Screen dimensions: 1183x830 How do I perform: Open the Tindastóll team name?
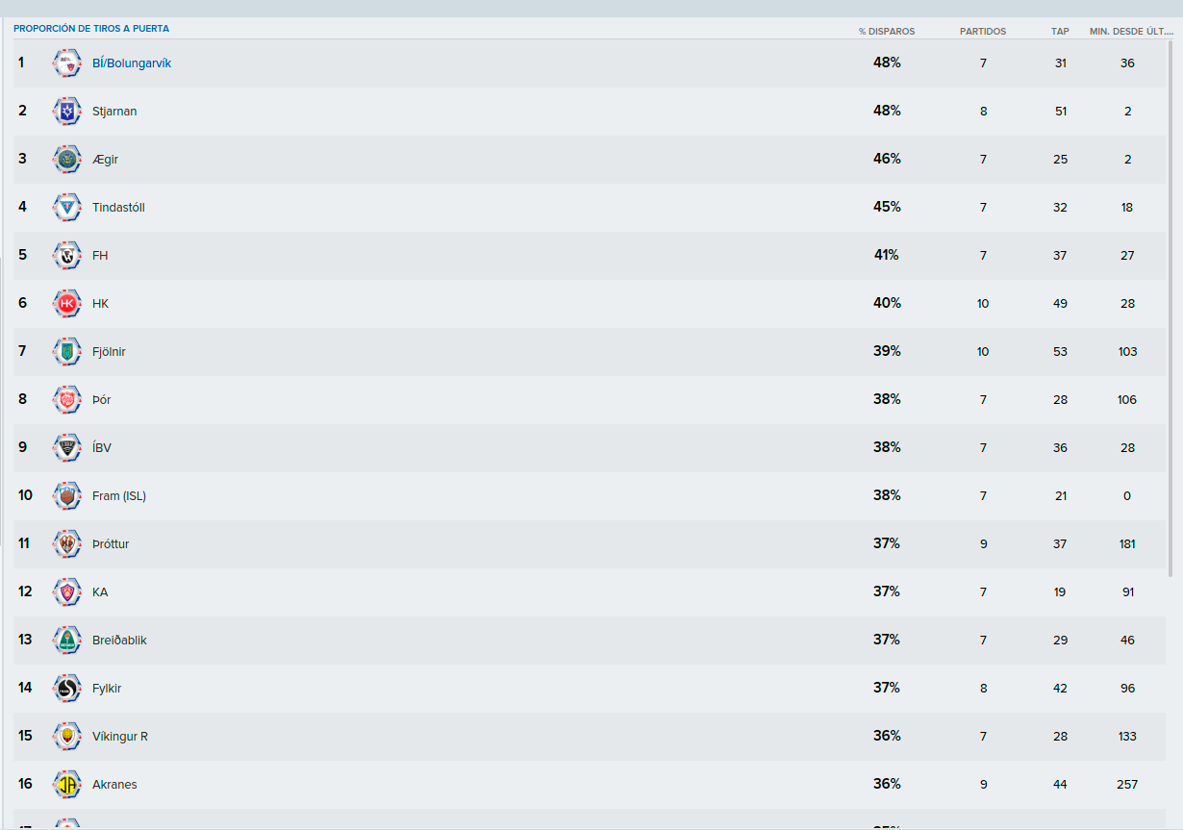point(118,208)
